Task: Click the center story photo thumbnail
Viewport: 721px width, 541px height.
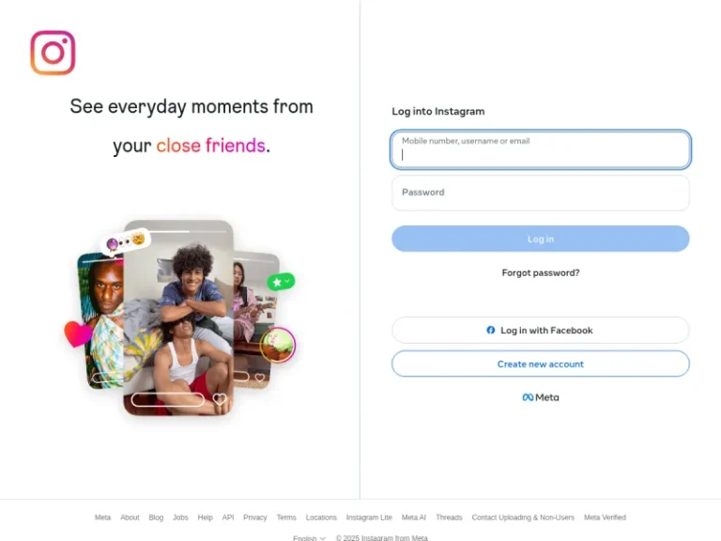Action: (178, 317)
